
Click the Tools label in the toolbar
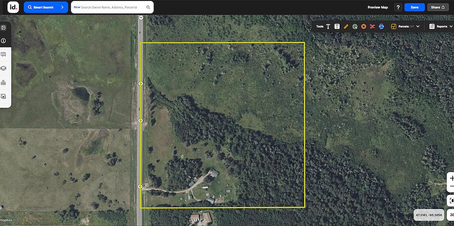click(x=320, y=26)
